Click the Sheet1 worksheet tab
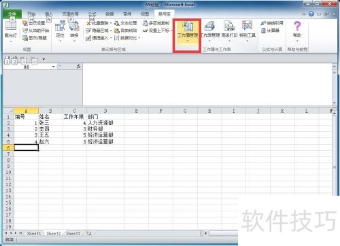340x246 pixels. point(34,233)
